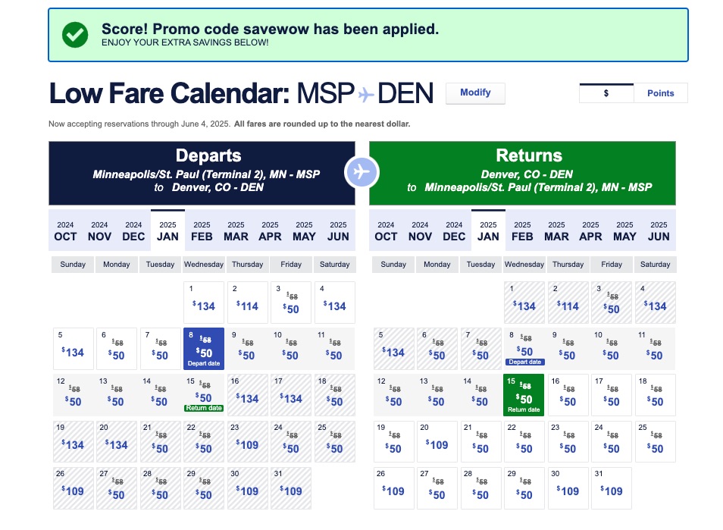Click the January 15 Return date cell

[x=524, y=395]
